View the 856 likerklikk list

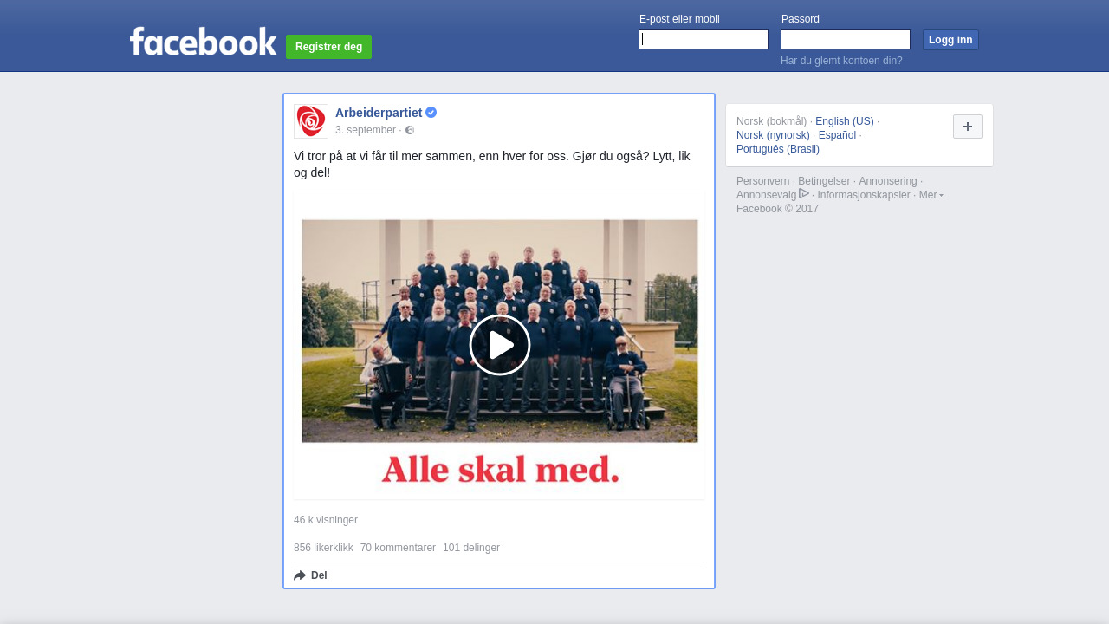[323, 548]
